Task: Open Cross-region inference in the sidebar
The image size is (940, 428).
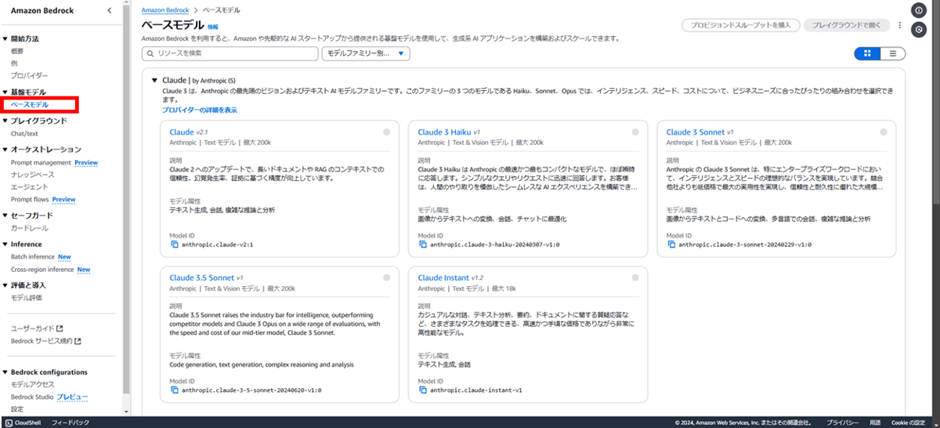Action: click(42, 269)
